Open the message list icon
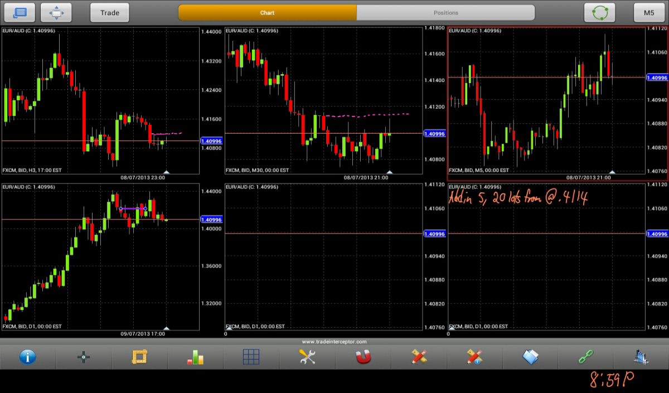Viewport: 669px width, 393px height. tap(20, 12)
